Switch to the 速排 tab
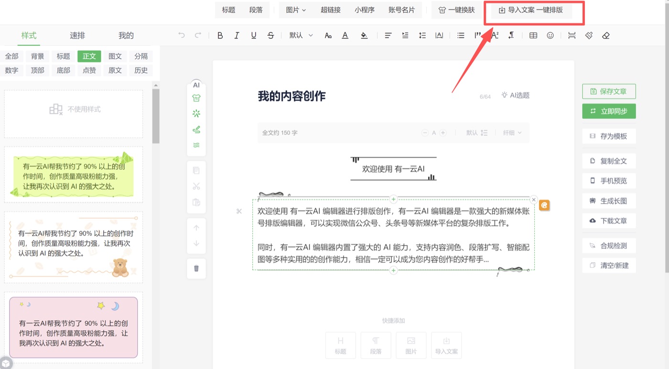Viewport: 669px width, 369px height. click(77, 35)
